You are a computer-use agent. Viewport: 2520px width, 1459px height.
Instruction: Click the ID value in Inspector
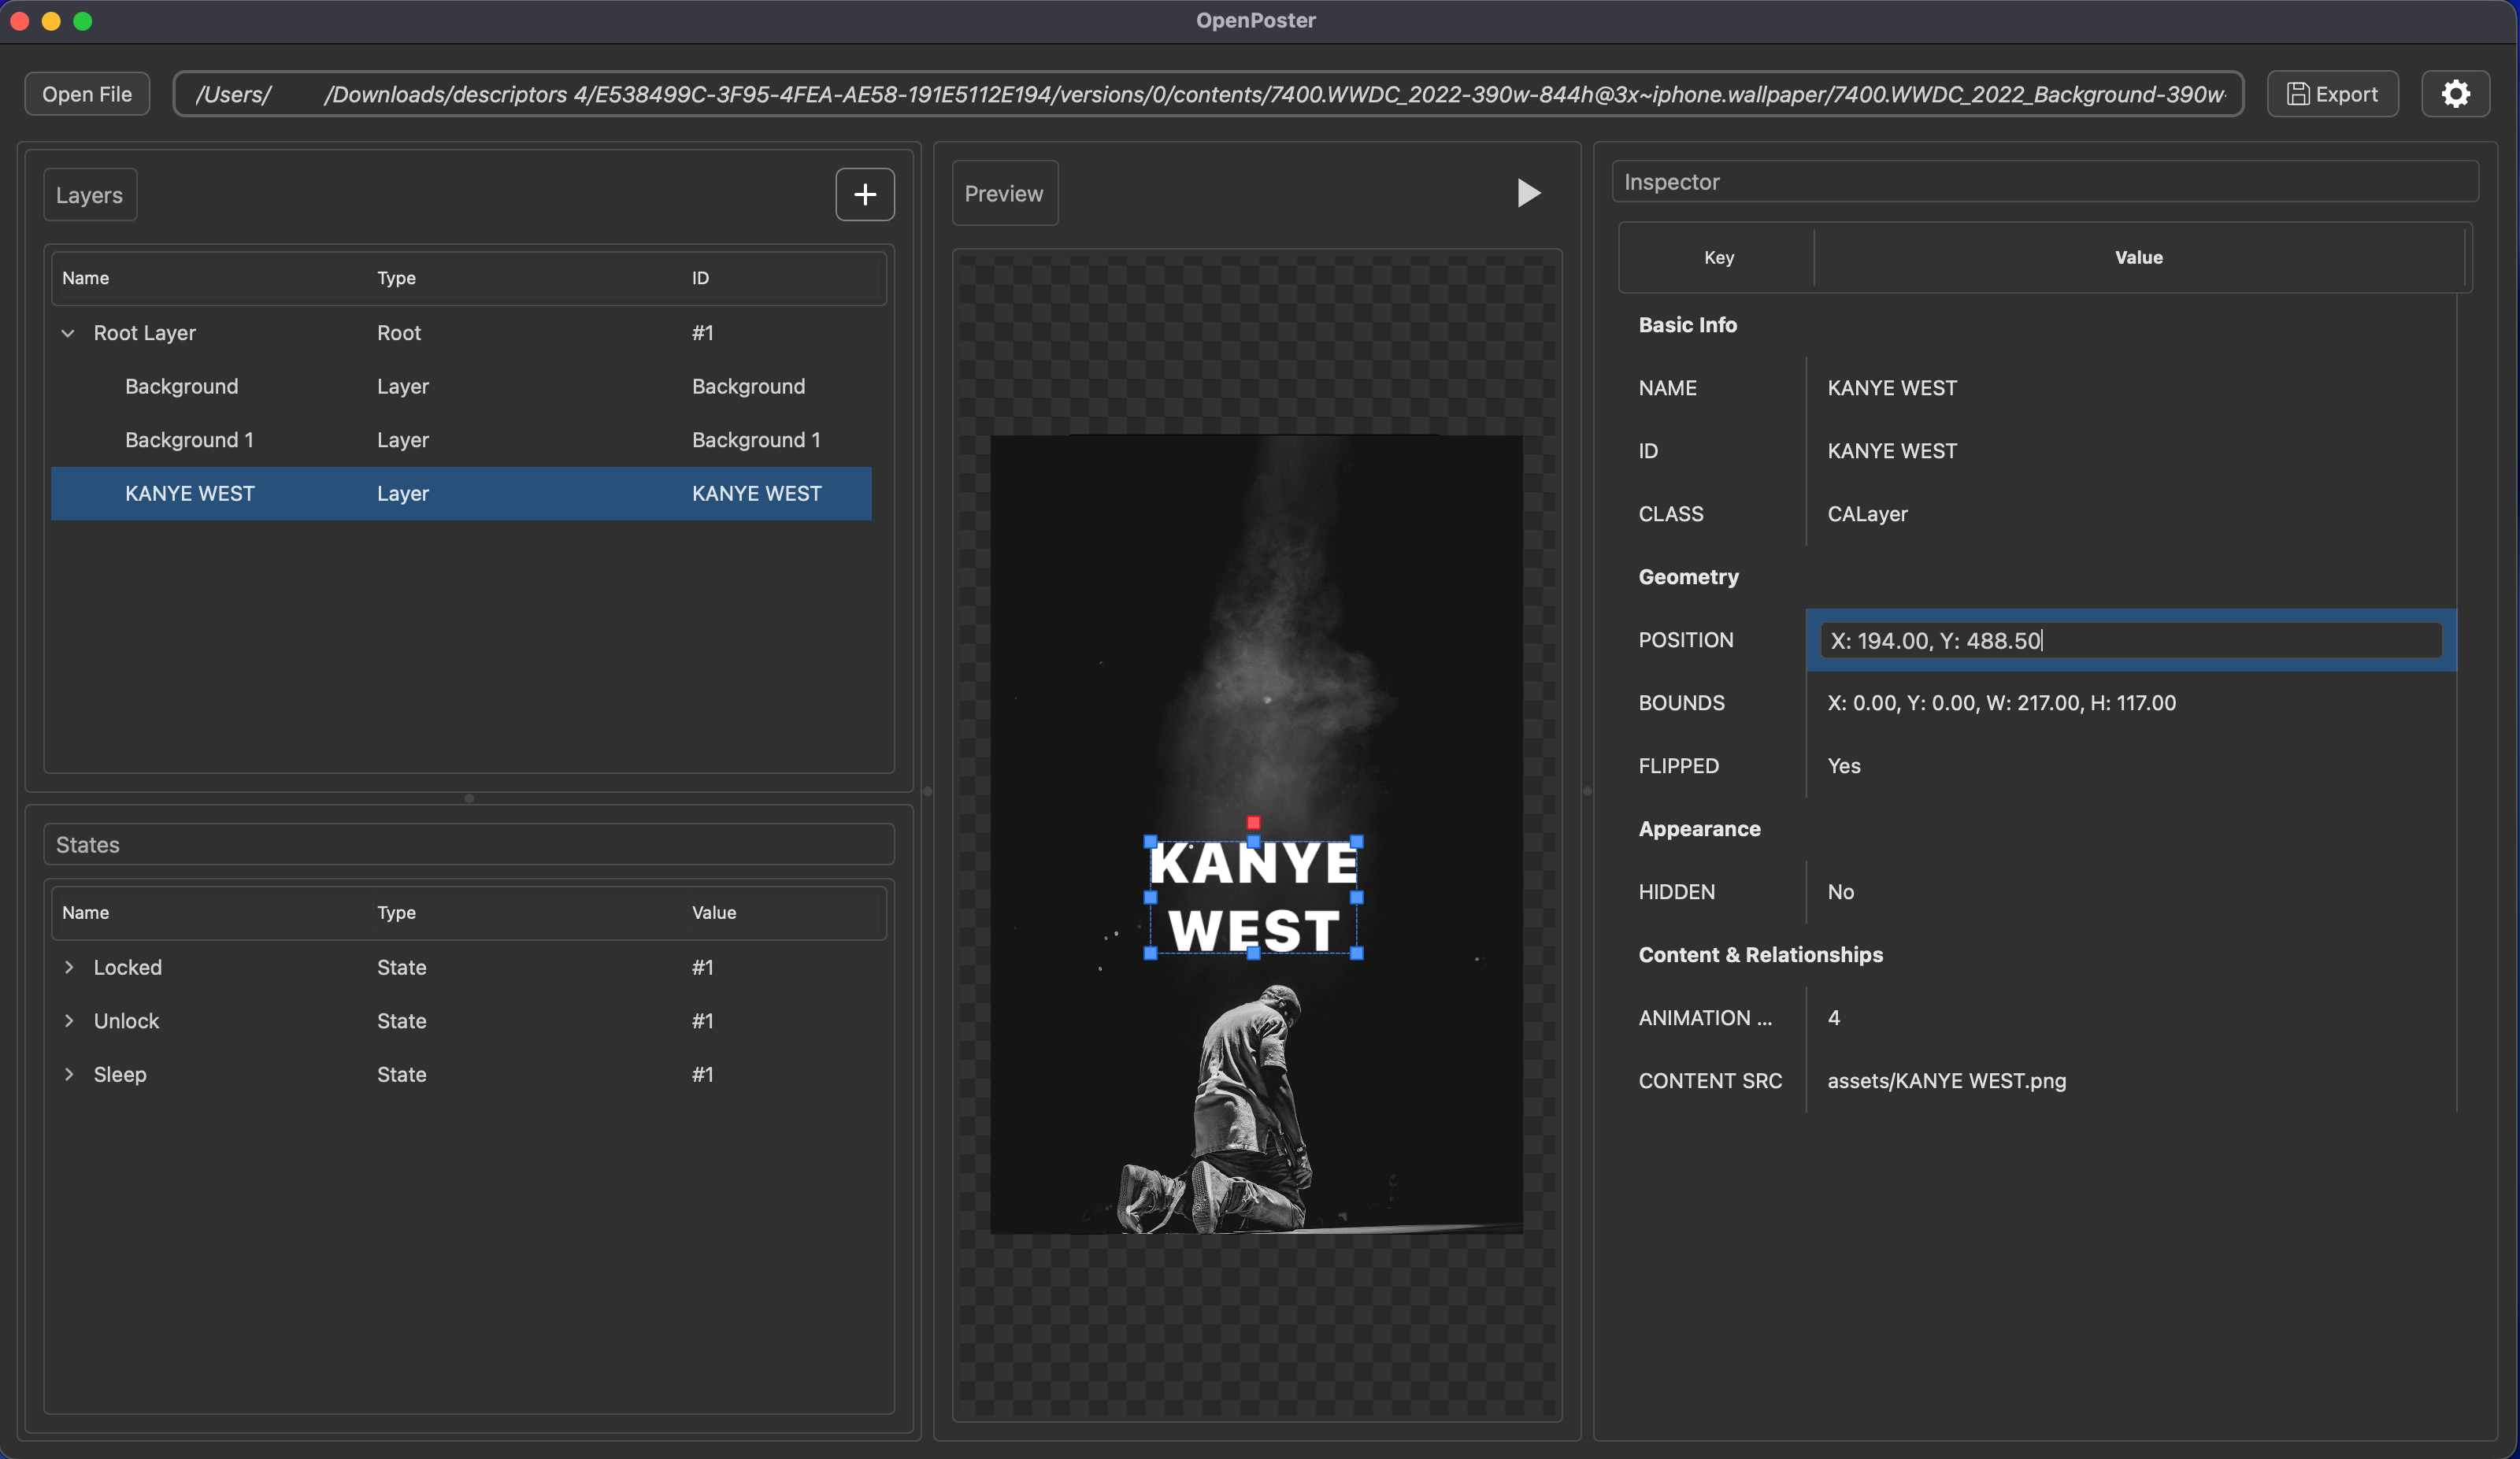[1892, 451]
